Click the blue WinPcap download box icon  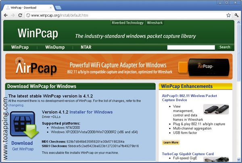click(x=24, y=125)
